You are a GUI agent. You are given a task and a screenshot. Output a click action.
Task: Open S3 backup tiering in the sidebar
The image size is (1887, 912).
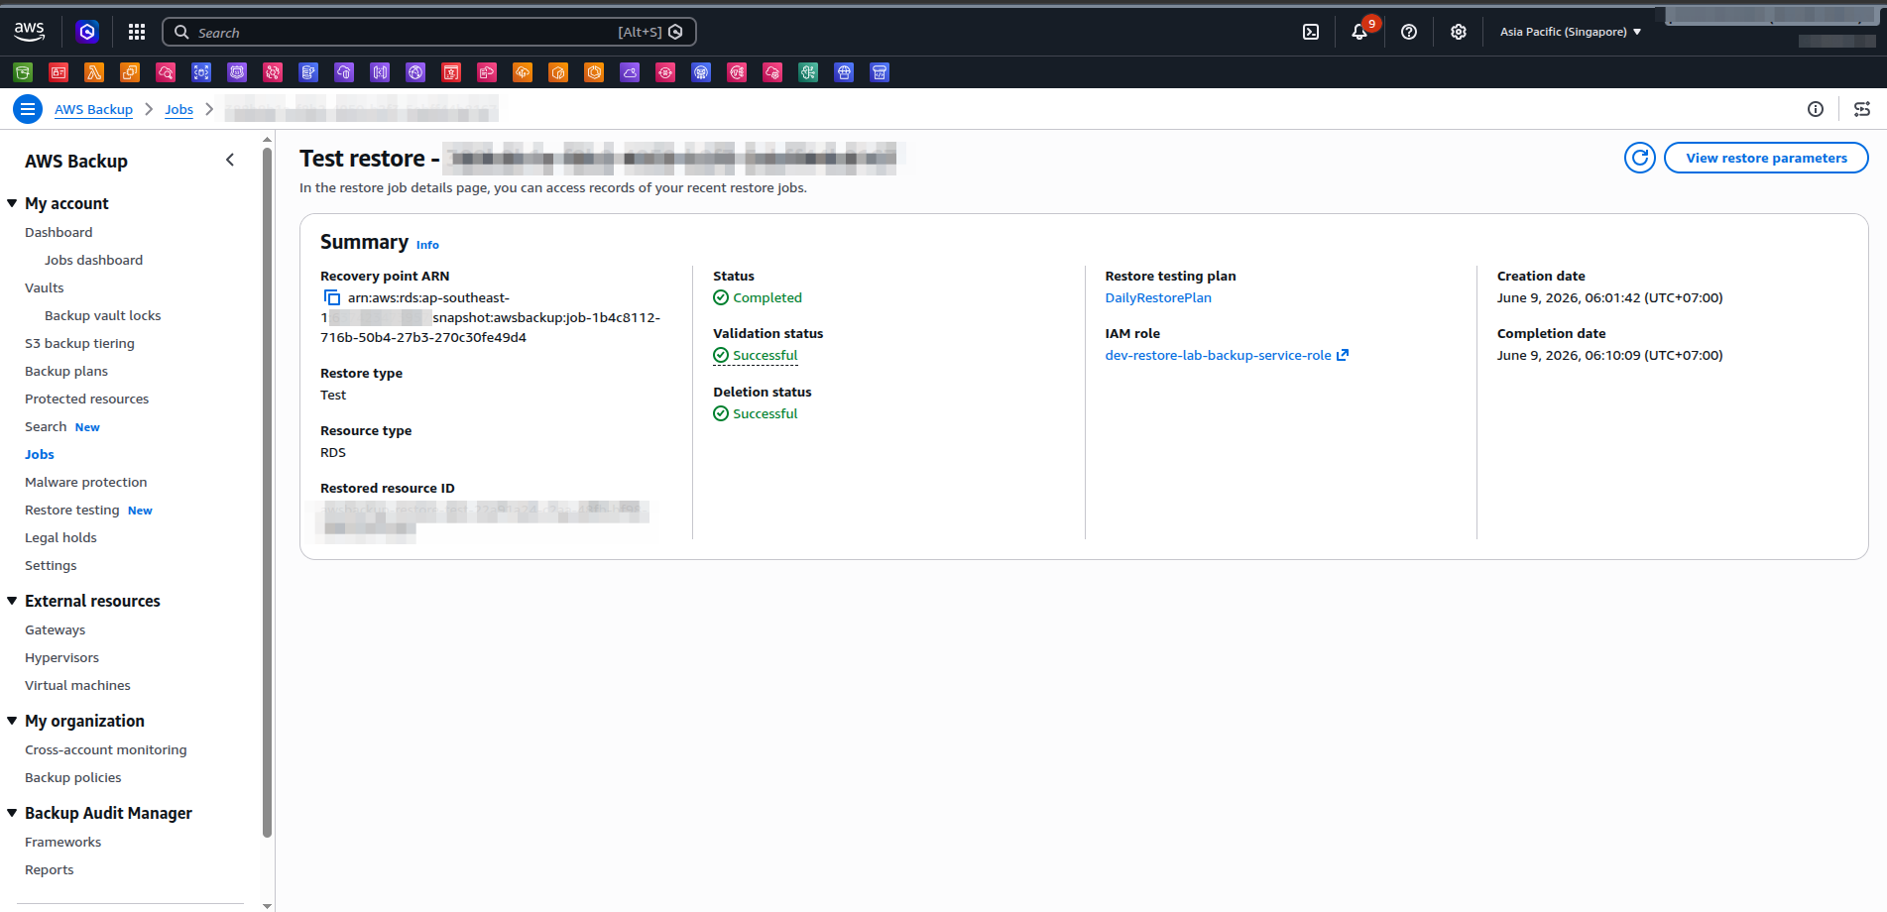(x=79, y=343)
